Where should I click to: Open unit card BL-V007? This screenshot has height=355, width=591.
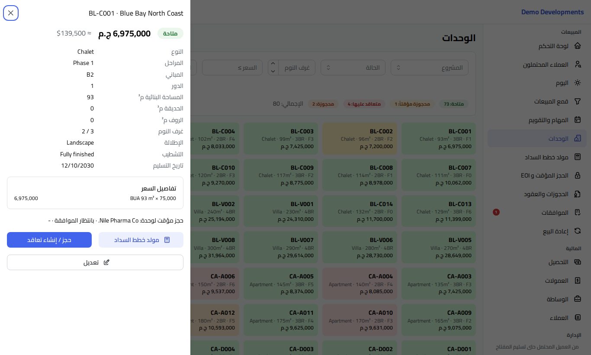281,247
